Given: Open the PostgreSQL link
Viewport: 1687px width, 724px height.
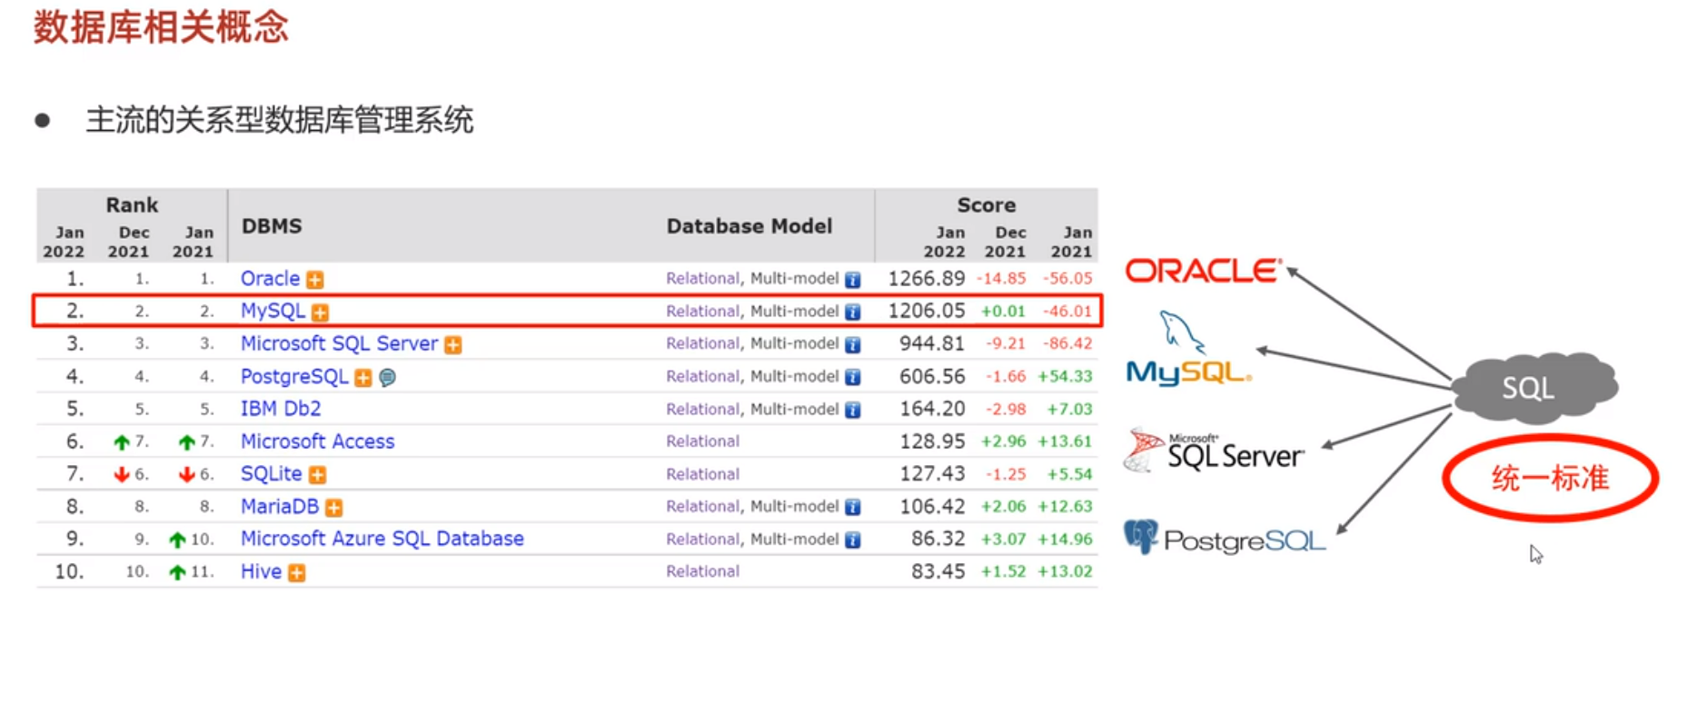Looking at the screenshot, I should pos(294,377).
